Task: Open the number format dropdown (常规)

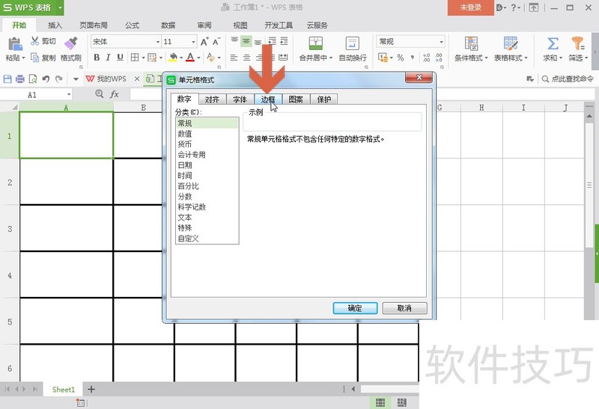Action: click(x=442, y=42)
